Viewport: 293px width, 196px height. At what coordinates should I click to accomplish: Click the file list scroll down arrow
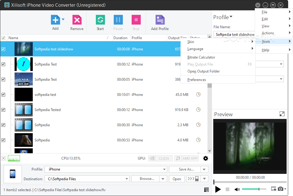click(210, 151)
